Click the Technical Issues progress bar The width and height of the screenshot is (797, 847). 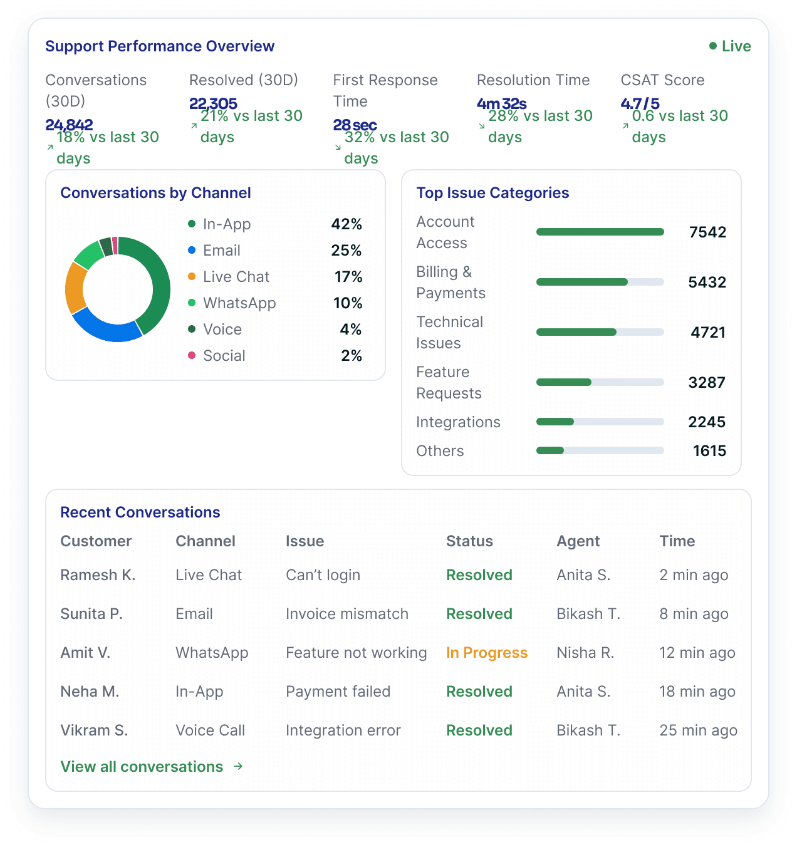pyautogui.click(x=600, y=332)
